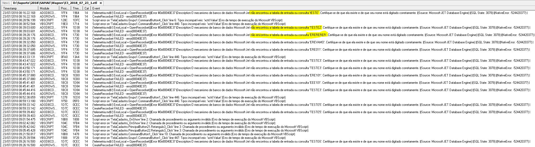Select thread ID cell 05F0
Image resolution: width=535 pixels, height=147 pixels.
76,101
